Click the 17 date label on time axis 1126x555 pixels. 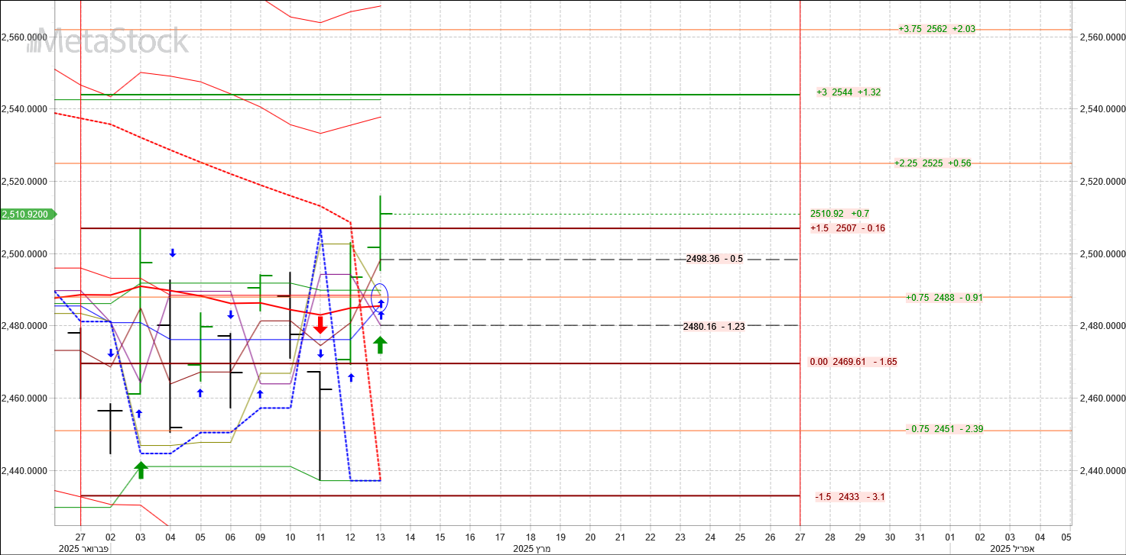[x=500, y=537]
